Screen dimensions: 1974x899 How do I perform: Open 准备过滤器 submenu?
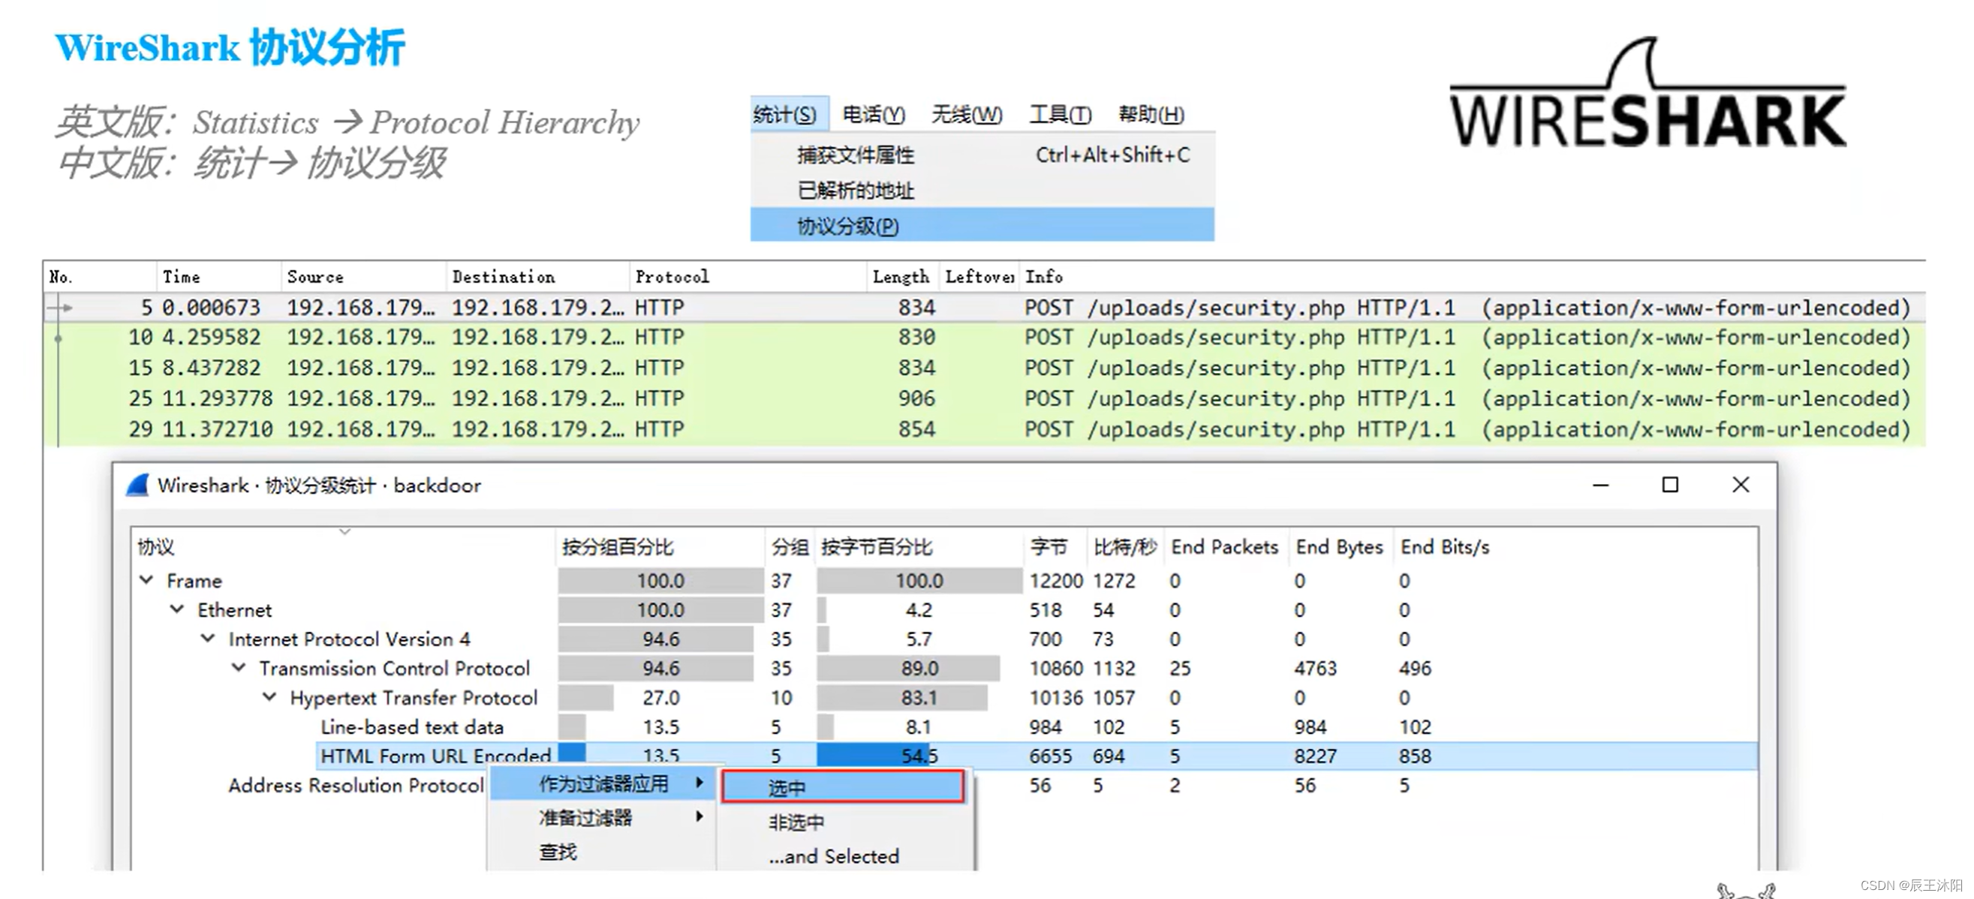604,817
